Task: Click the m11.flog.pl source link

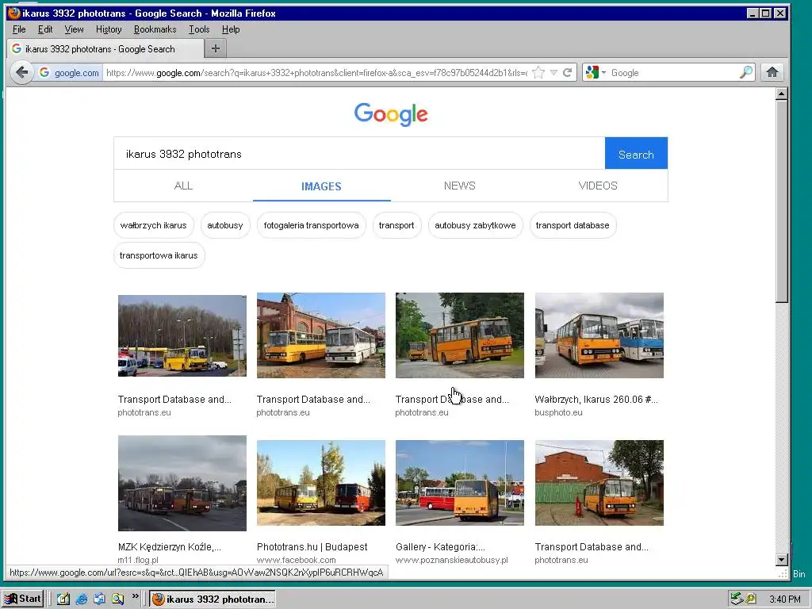Action: point(138,560)
